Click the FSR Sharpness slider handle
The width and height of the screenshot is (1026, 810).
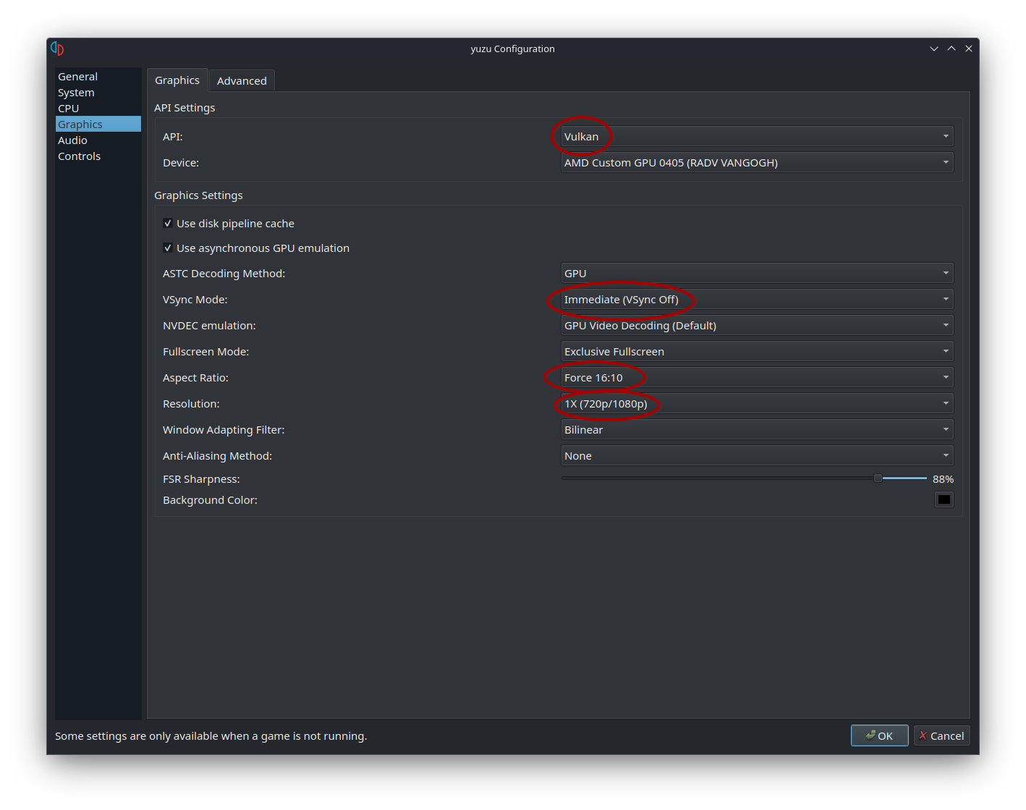coord(878,478)
